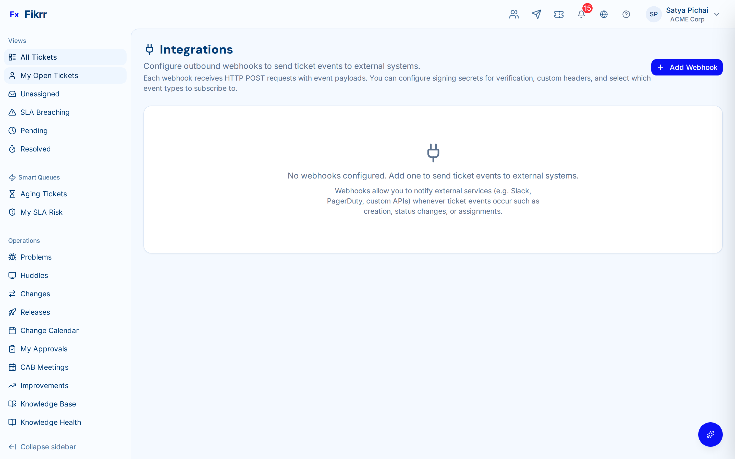
Task: Switch to the Resolved view
Action: pyautogui.click(x=35, y=149)
